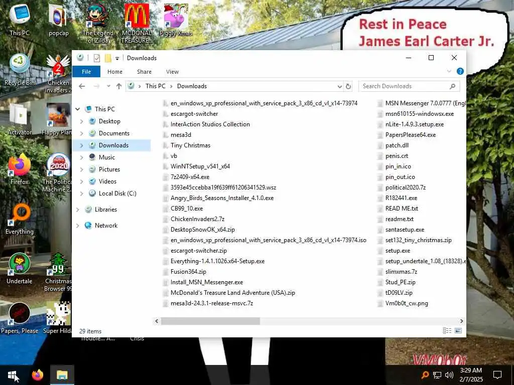
Task: Launch Chicken Invaders 2 desktop icon
Action: click(x=58, y=73)
